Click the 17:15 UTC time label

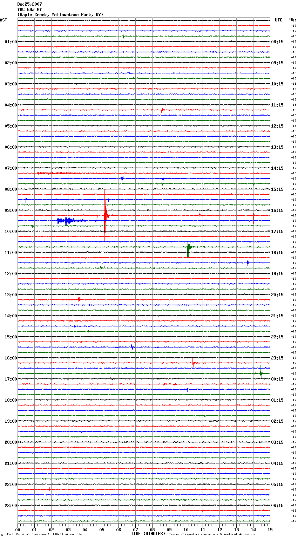pos(277,232)
